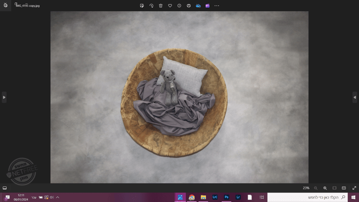Click the Photos app taskbar button
Image resolution: width=359 pixels, height=202 pixels.
click(180, 197)
